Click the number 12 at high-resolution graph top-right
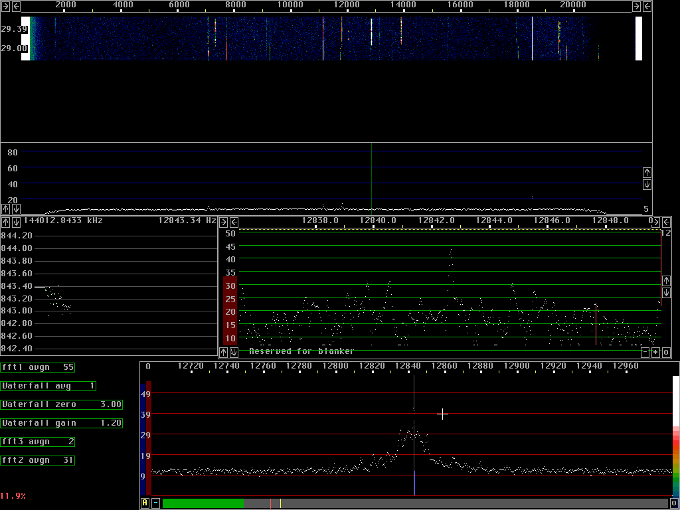This screenshot has width=680, height=510. click(665, 233)
